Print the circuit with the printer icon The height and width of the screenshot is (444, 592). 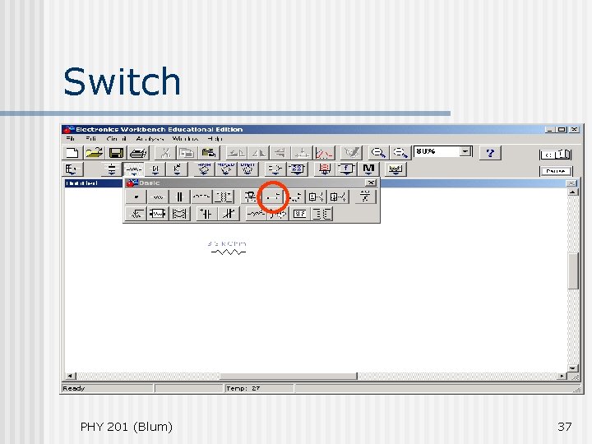138,153
